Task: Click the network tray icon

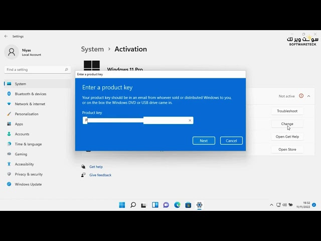Action: pyautogui.click(x=278, y=205)
